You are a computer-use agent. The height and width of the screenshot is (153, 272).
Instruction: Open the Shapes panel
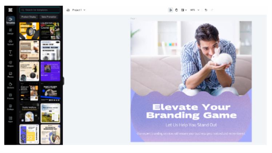(x=11, y=64)
